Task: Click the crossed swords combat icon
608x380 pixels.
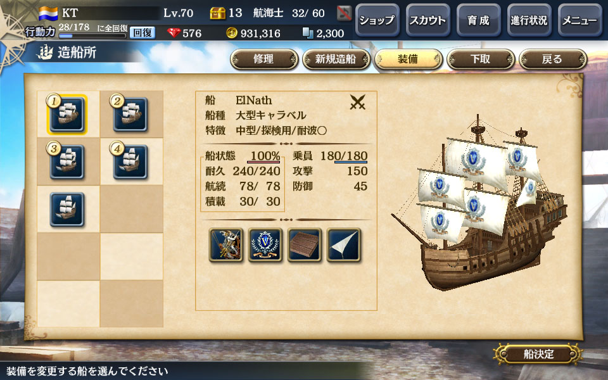Action: 357,103
